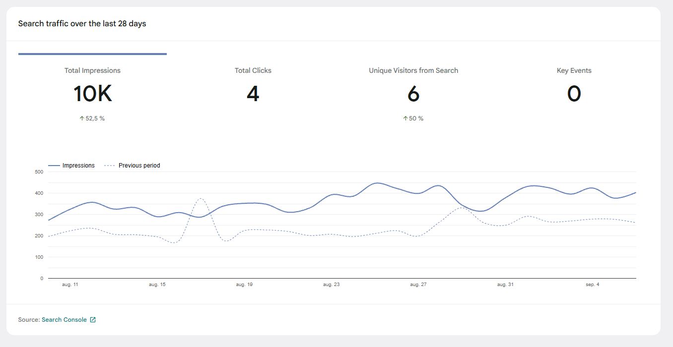Click the external link icon beside Search Console
Image resolution: width=673 pixels, height=347 pixels.
pyautogui.click(x=93, y=320)
